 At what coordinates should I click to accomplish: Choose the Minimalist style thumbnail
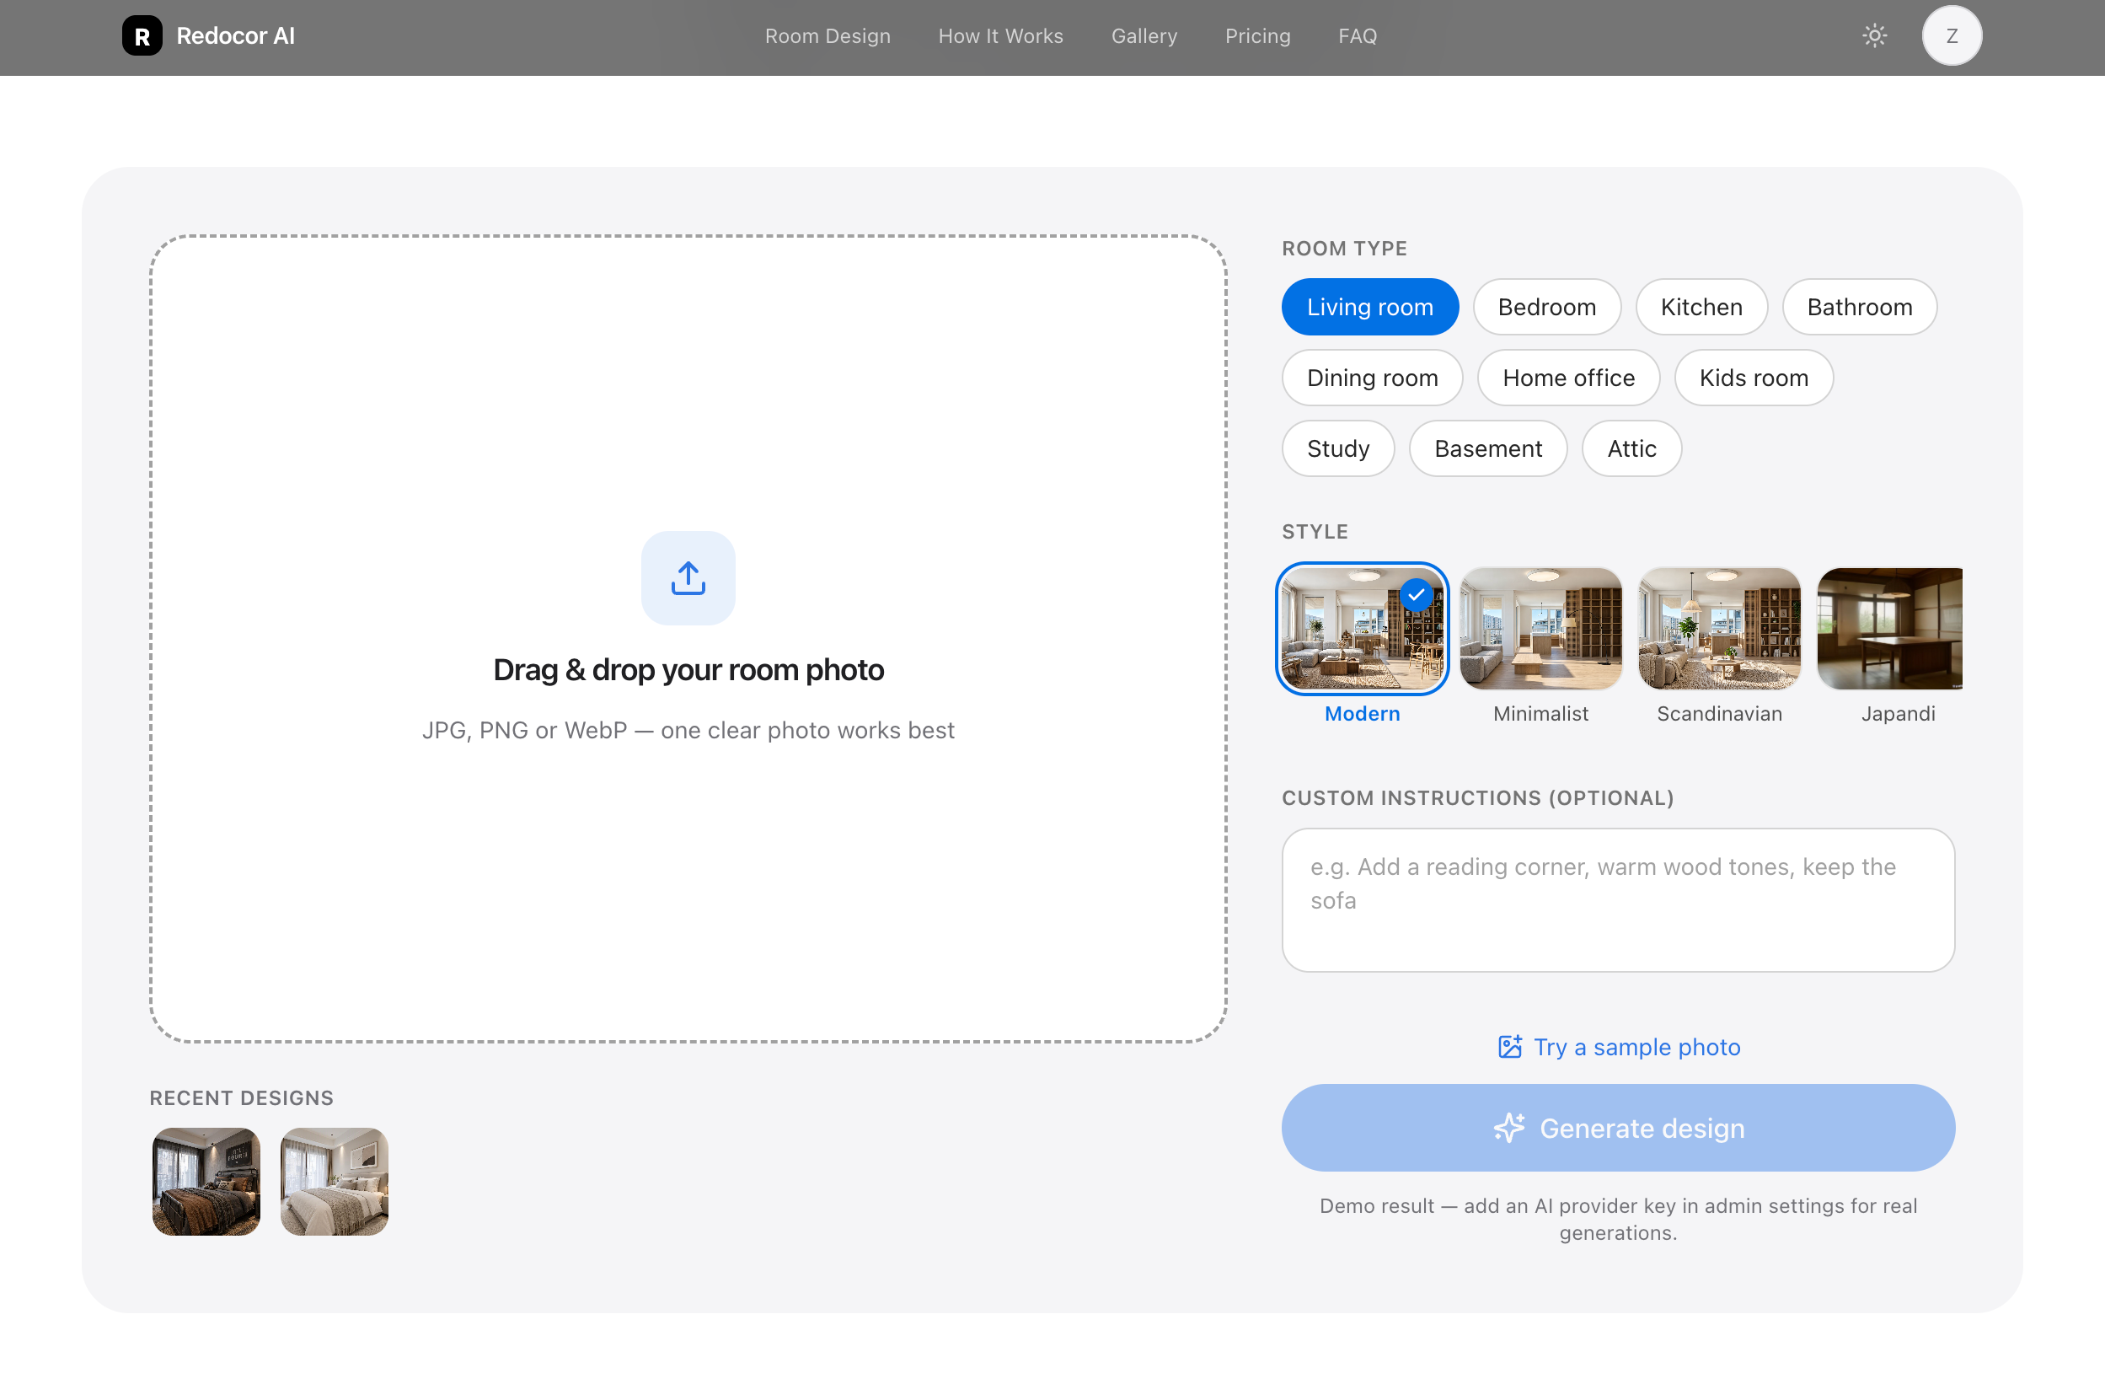(x=1540, y=629)
